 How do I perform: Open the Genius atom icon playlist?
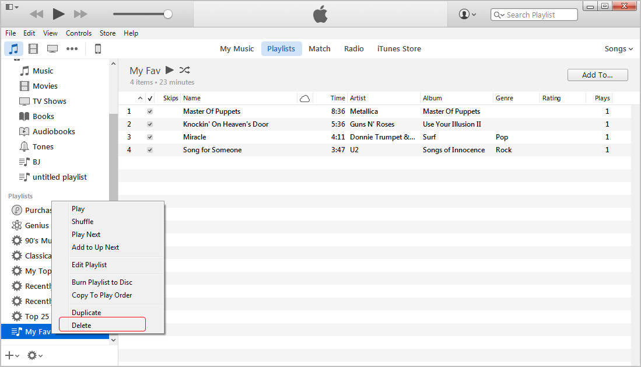[17, 225]
